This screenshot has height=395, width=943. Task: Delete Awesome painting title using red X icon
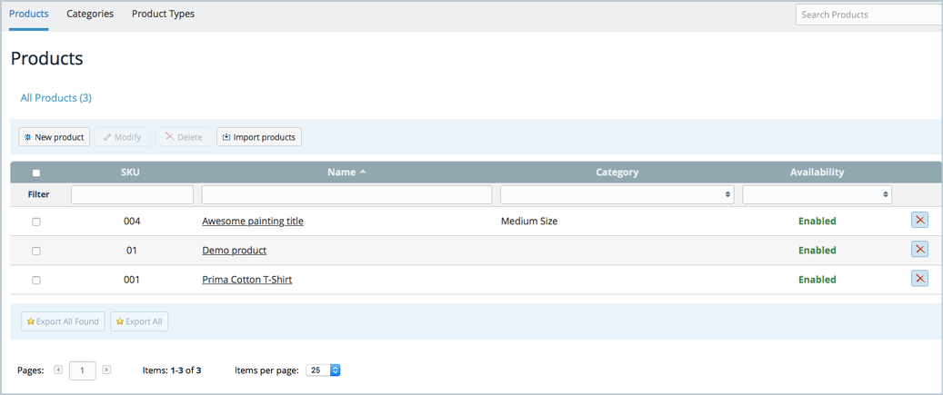[919, 221]
